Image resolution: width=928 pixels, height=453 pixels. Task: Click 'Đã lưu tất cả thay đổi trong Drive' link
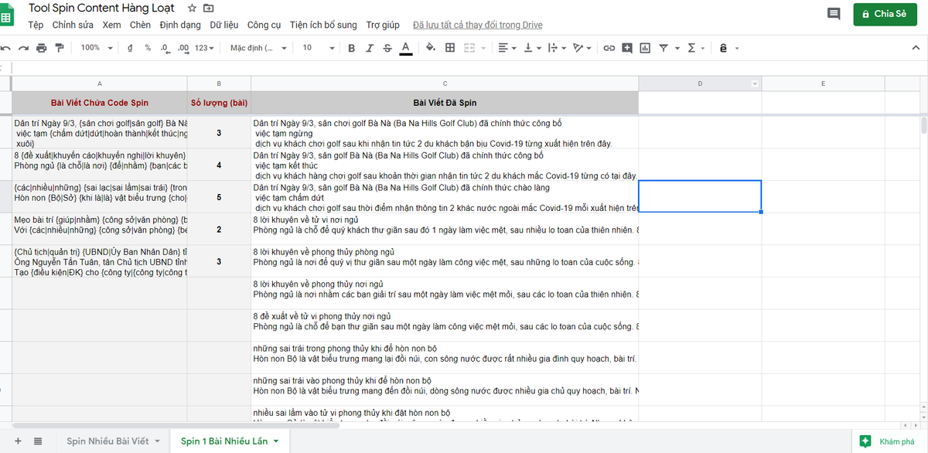pyautogui.click(x=478, y=26)
